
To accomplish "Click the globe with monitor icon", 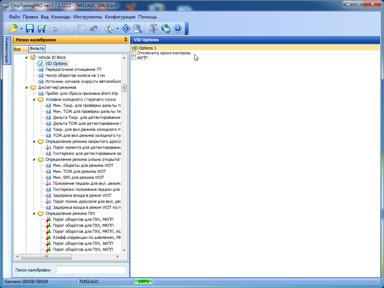I will click(166, 28).
